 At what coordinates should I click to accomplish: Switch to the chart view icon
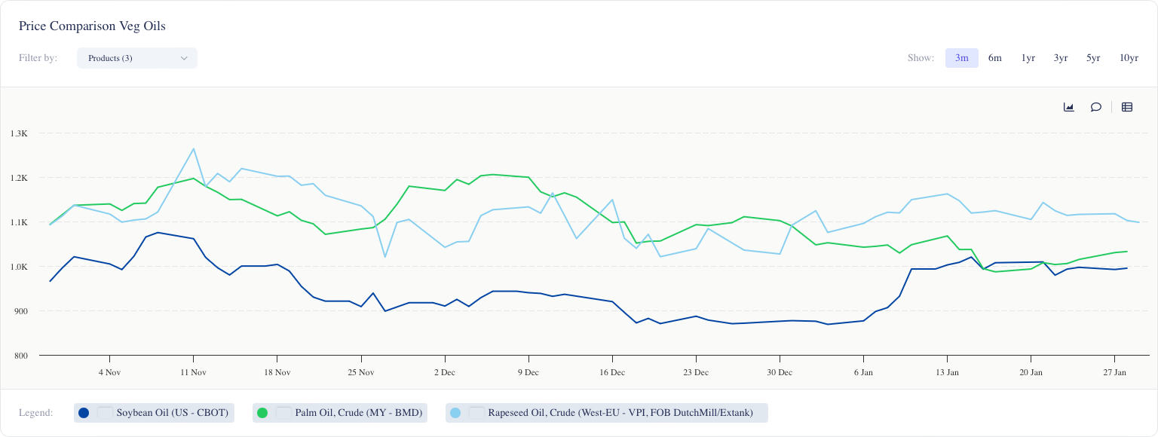1068,107
